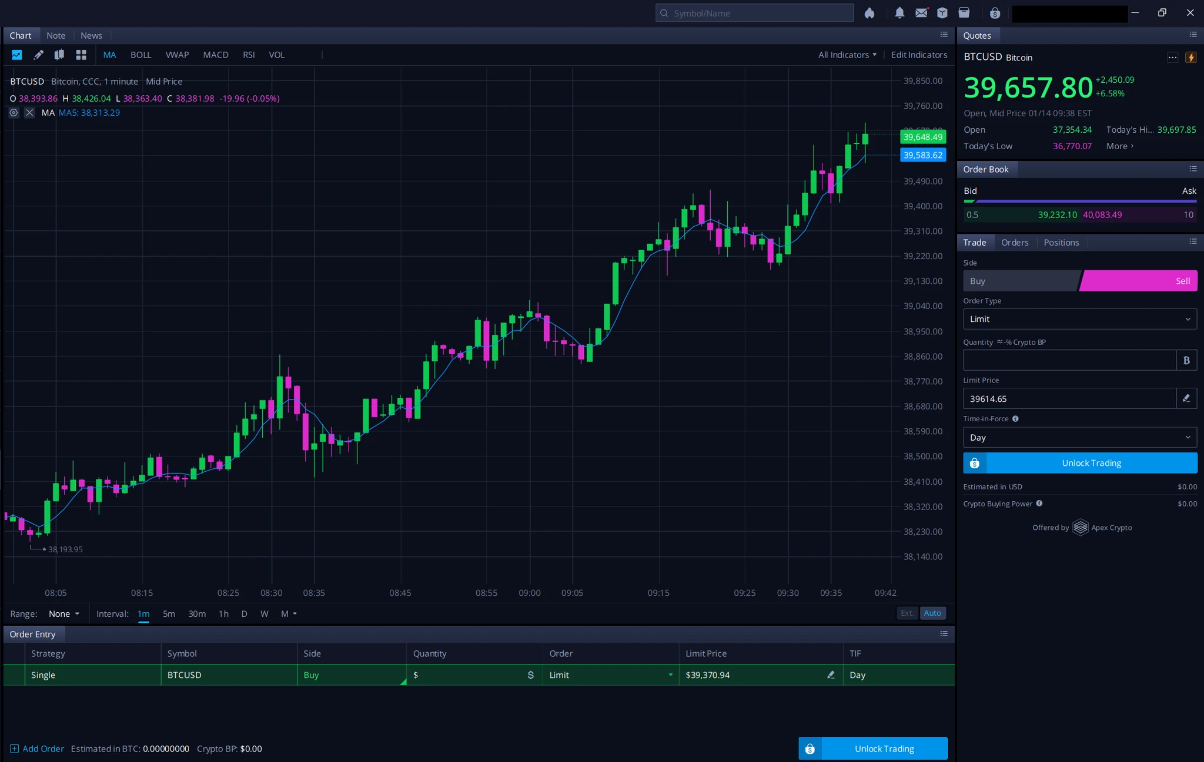
Task: Open Time-in-Force Day dropdown
Action: tap(1080, 437)
